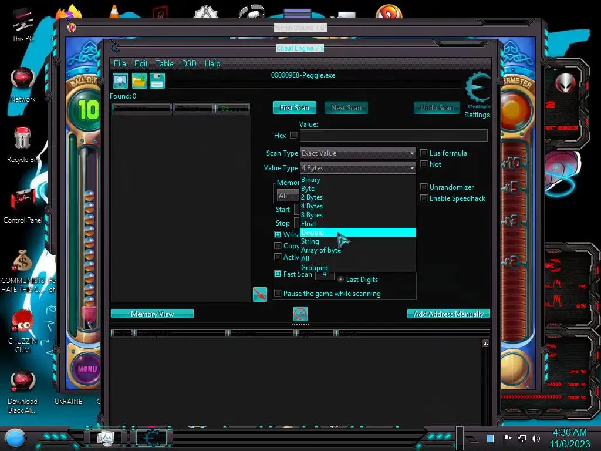
Task: Choose Float from value type list
Action: click(357, 224)
